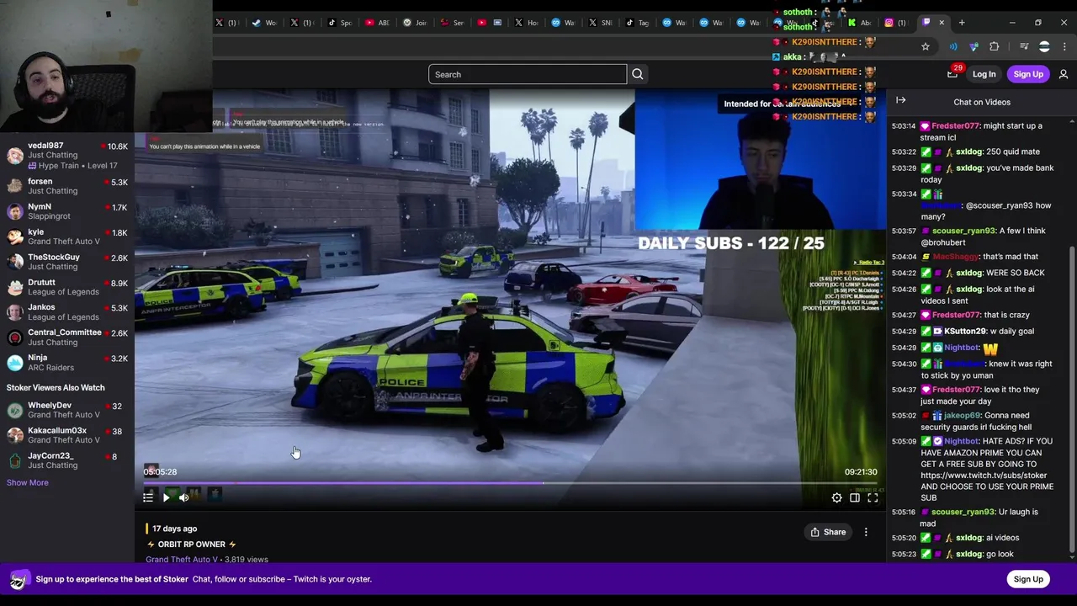Click Sign Up in the purple banner
Image resolution: width=1077 pixels, height=606 pixels.
point(1028,579)
